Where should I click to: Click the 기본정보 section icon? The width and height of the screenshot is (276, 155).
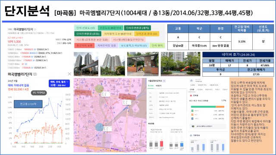(191, 135)
